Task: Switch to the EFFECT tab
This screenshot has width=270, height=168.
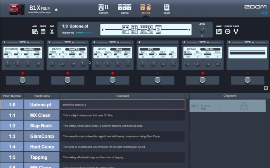Action: click(x=104, y=9)
